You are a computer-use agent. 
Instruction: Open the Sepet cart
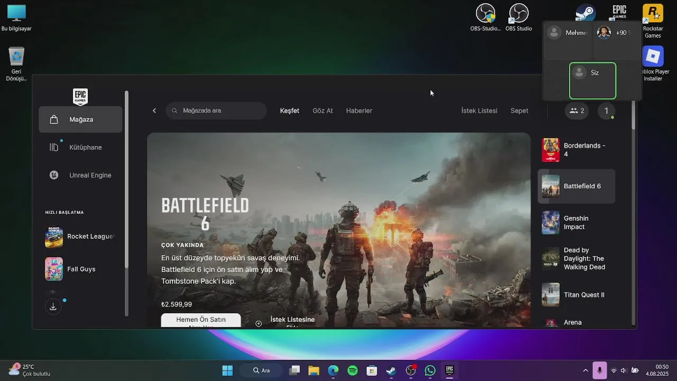coord(519,111)
